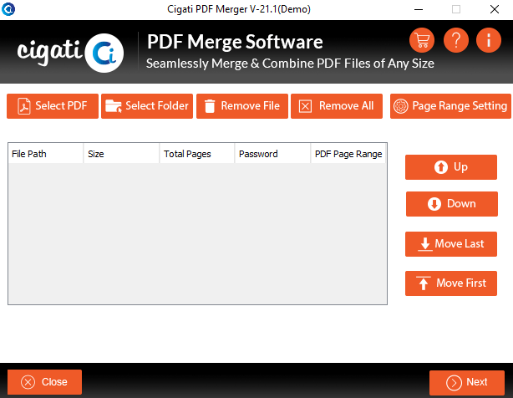The height and width of the screenshot is (398, 513).
Task: Proceed with the Next button
Action: (467, 383)
